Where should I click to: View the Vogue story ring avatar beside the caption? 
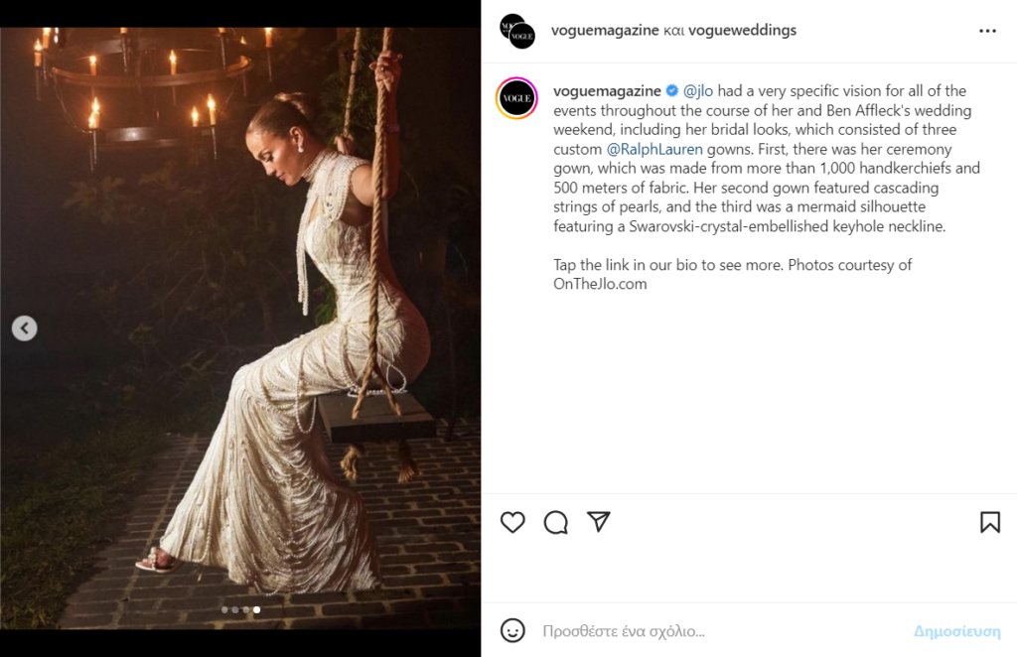(x=517, y=99)
